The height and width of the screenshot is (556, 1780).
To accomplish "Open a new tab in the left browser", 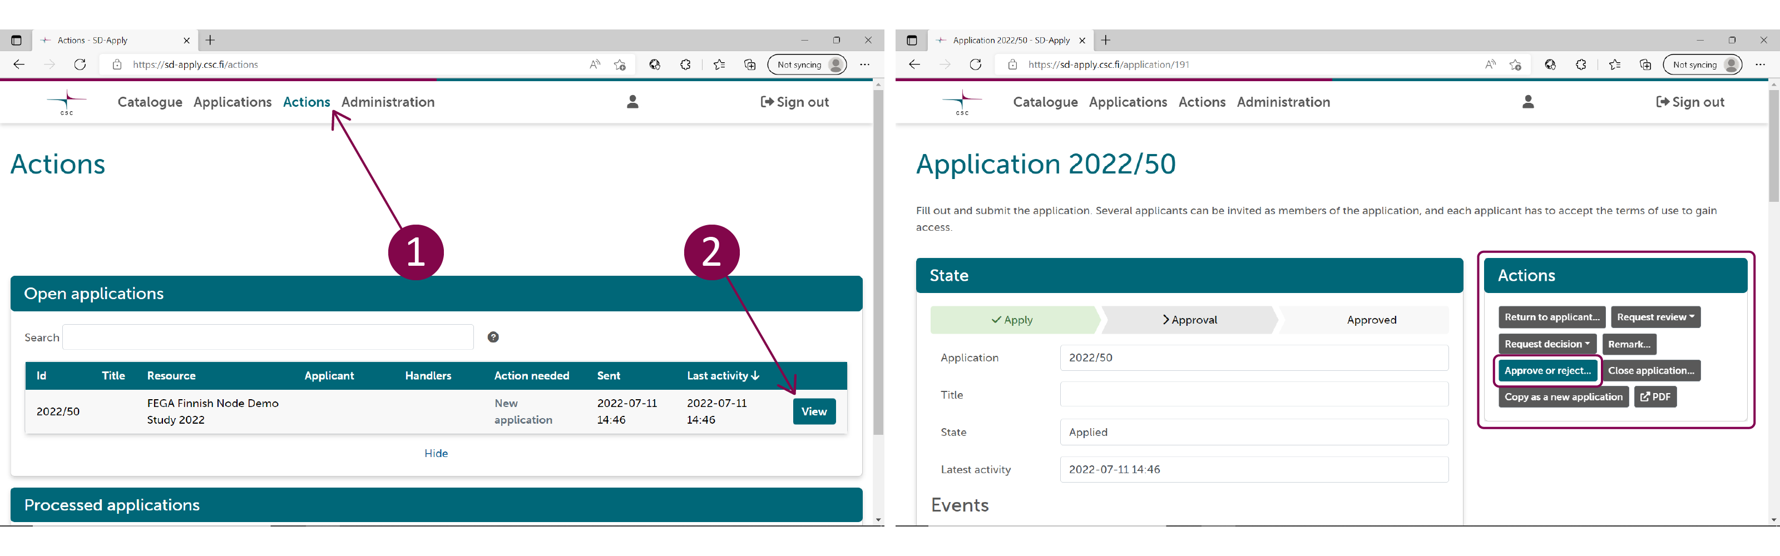I will click(x=211, y=40).
